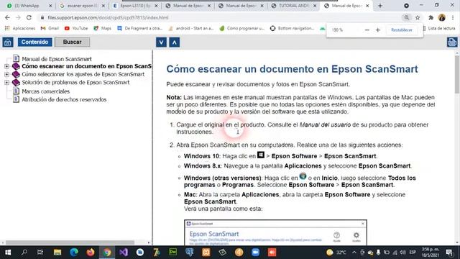Viewport: 460px width, 259px height.
Task: Click the Restablecer zoom button
Action: tap(402, 30)
